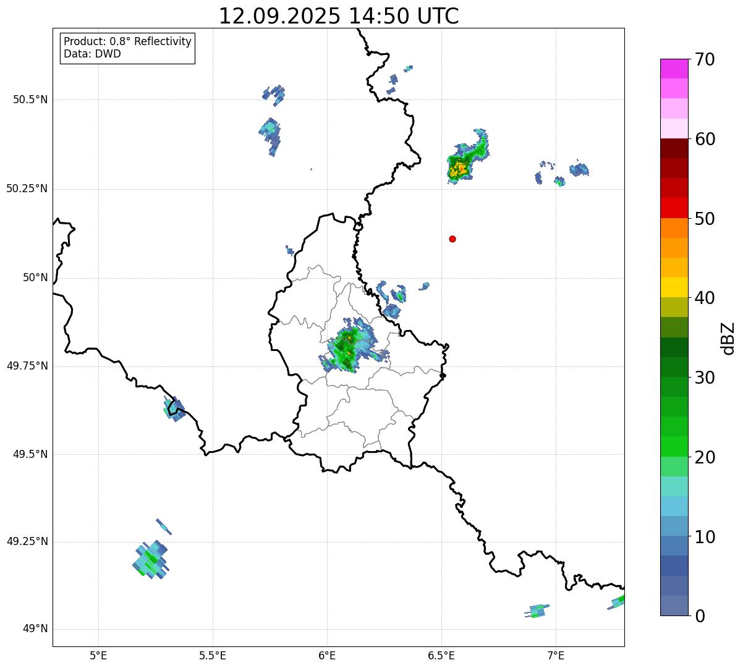Click the "Data: DWD" text

92,54
